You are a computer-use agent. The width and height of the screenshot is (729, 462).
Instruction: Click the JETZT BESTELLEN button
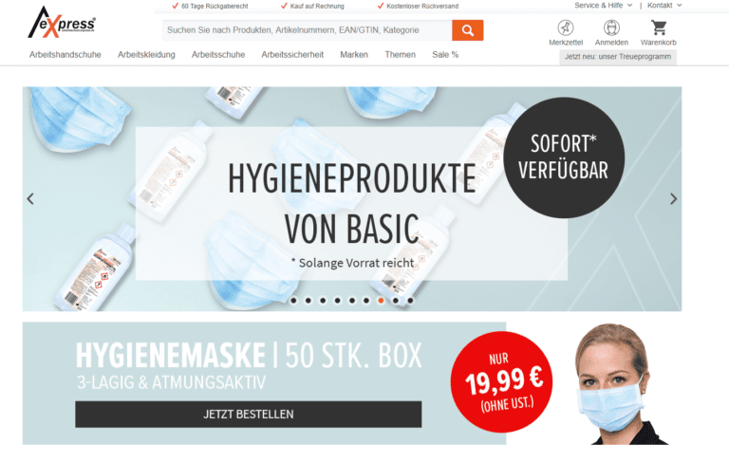(x=249, y=415)
